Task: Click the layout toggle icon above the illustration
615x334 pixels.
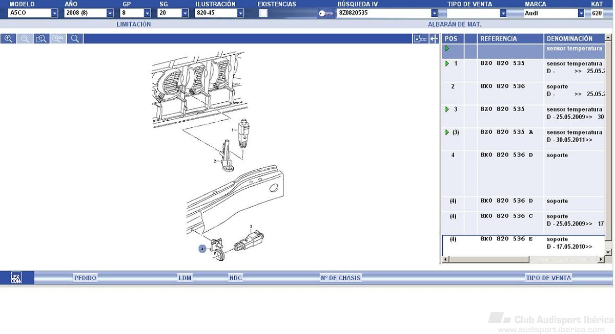Action: pyautogui.click(x=420, y=39)
